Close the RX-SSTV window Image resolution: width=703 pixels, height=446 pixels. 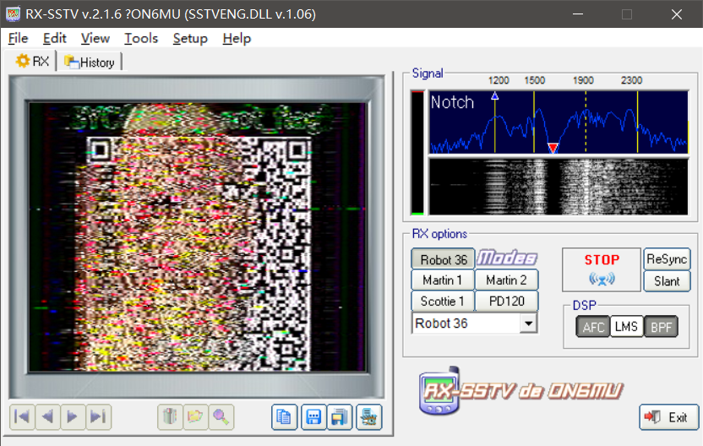coord(677,14)
